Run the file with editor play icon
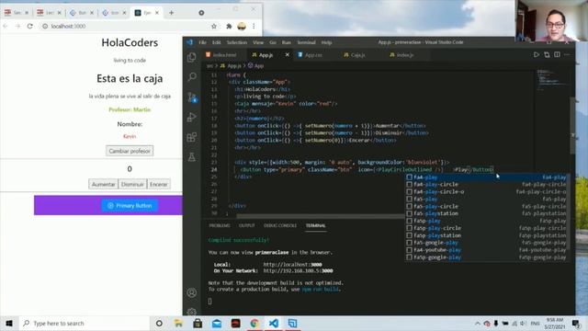The image size is (588, 331). (x=537, y=55)
